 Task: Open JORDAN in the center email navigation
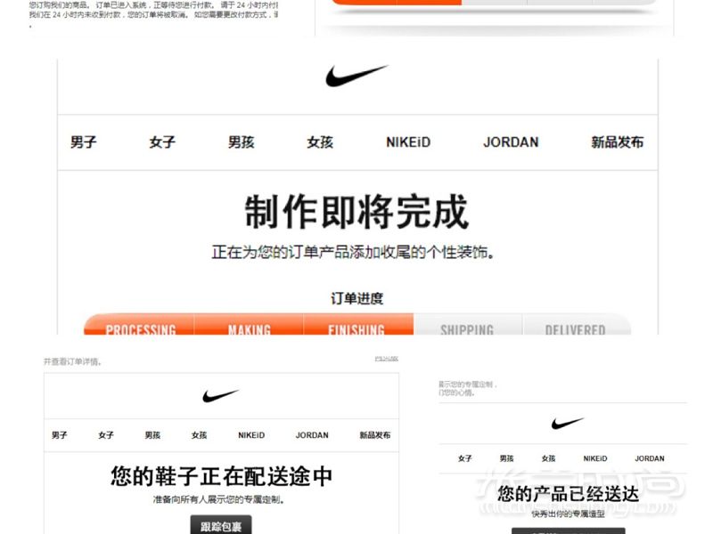(x=511, y=142)
